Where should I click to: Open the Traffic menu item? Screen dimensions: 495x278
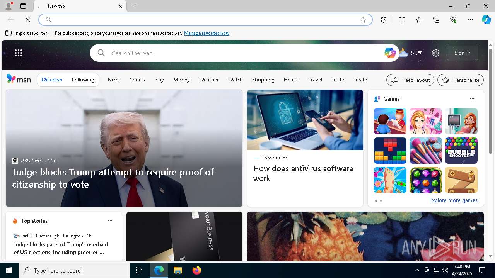[x=338, y=80]
